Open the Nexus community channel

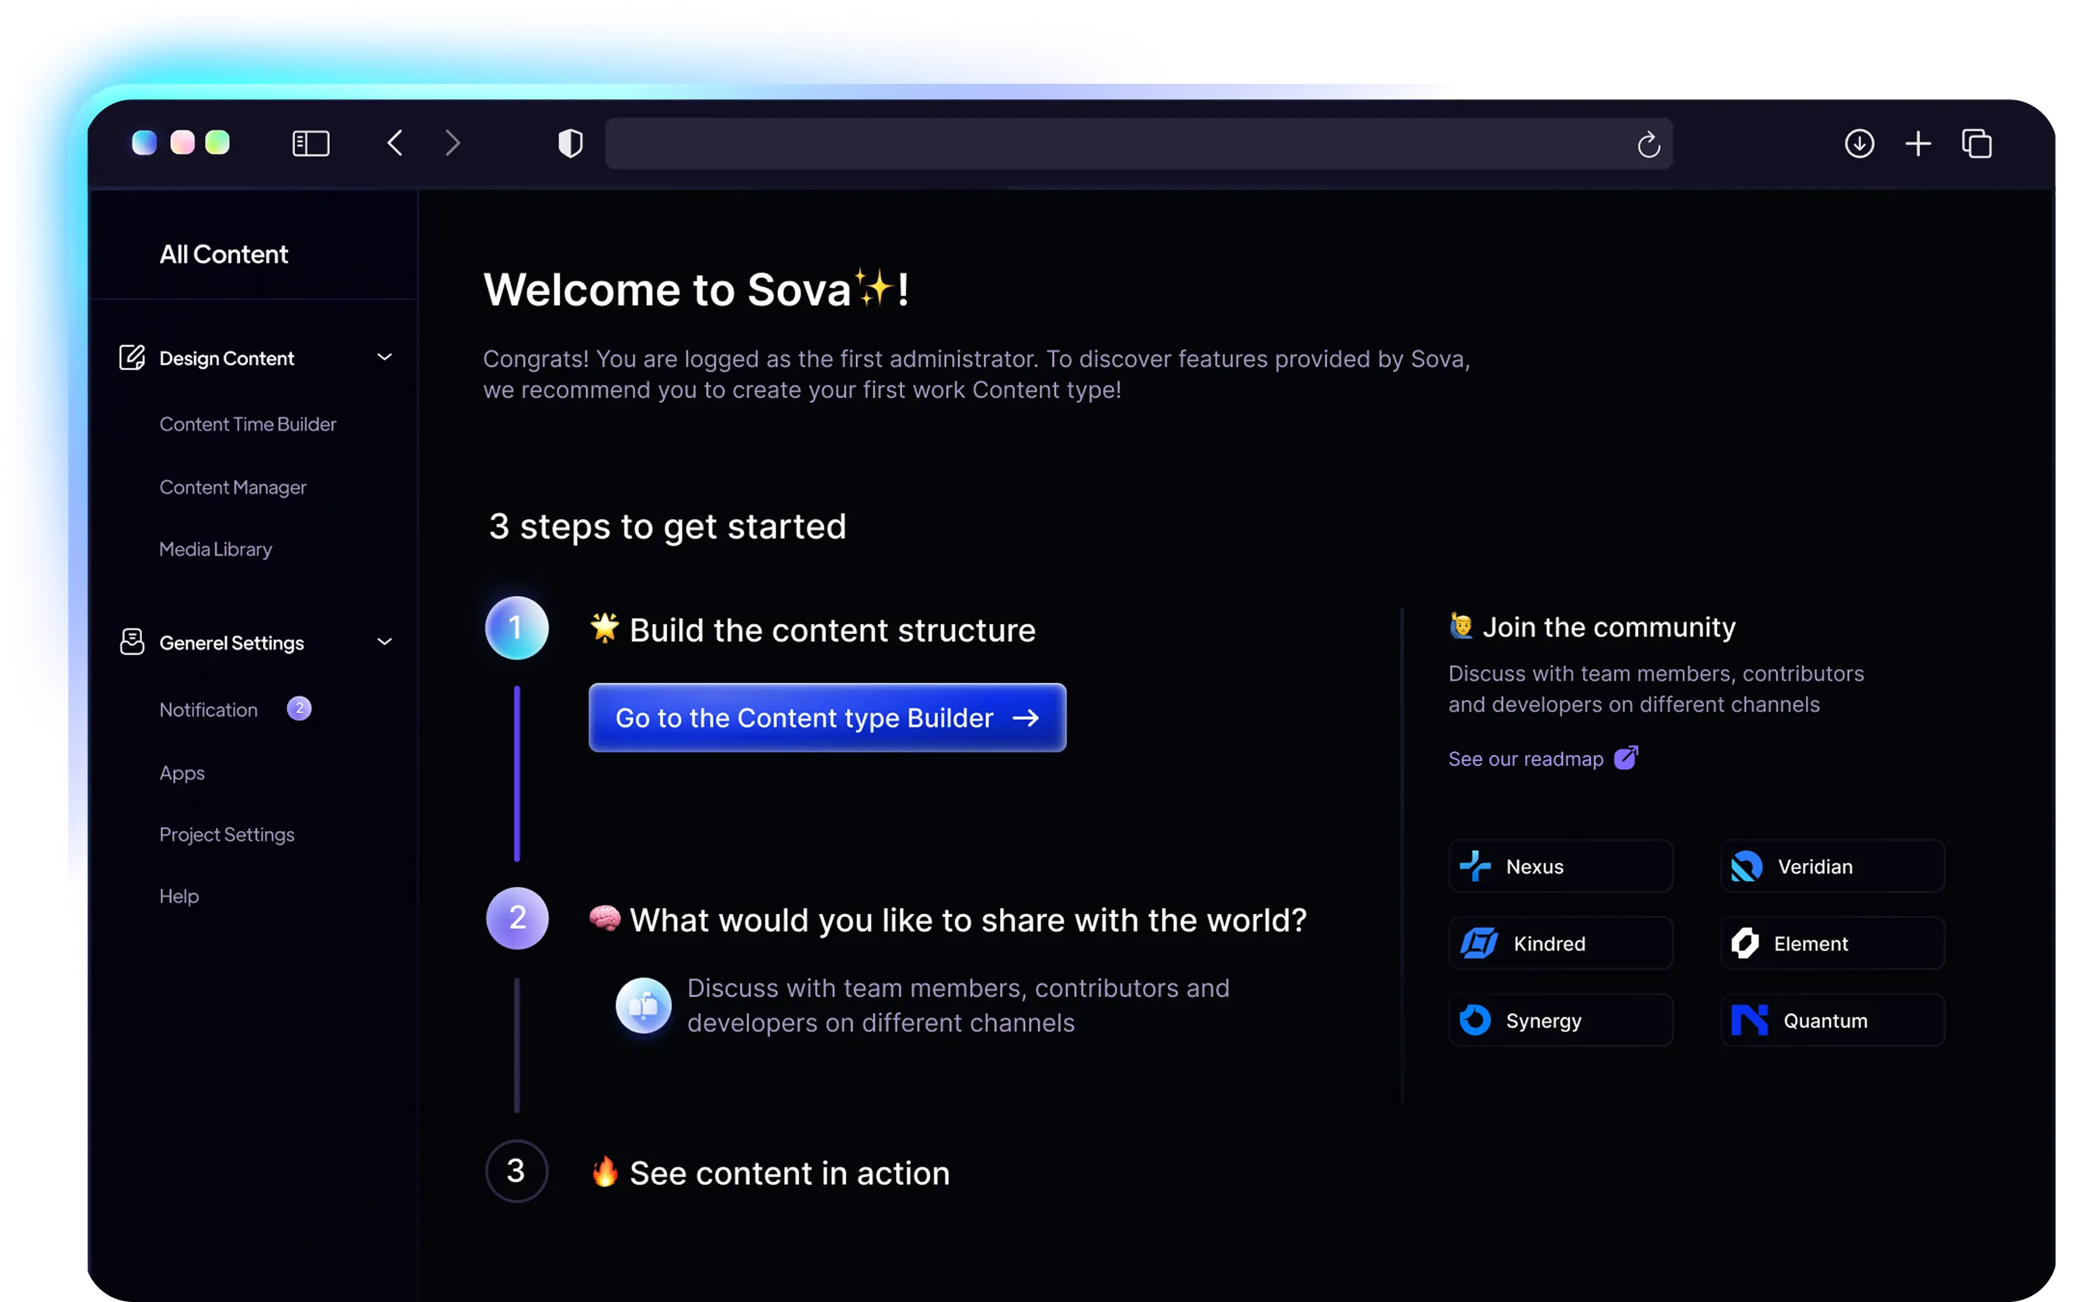1560,866
